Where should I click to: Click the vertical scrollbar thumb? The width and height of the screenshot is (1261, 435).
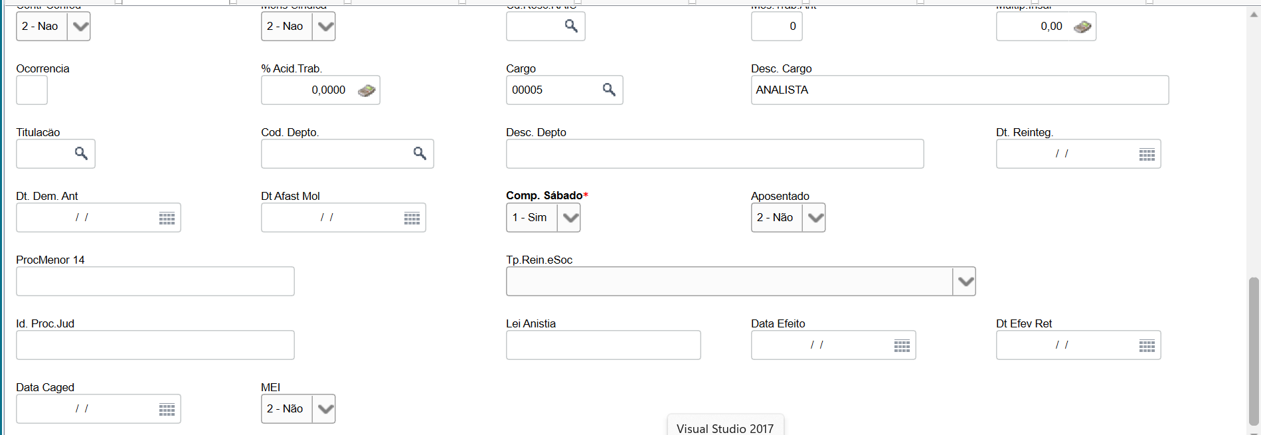tap(1254, 351)
